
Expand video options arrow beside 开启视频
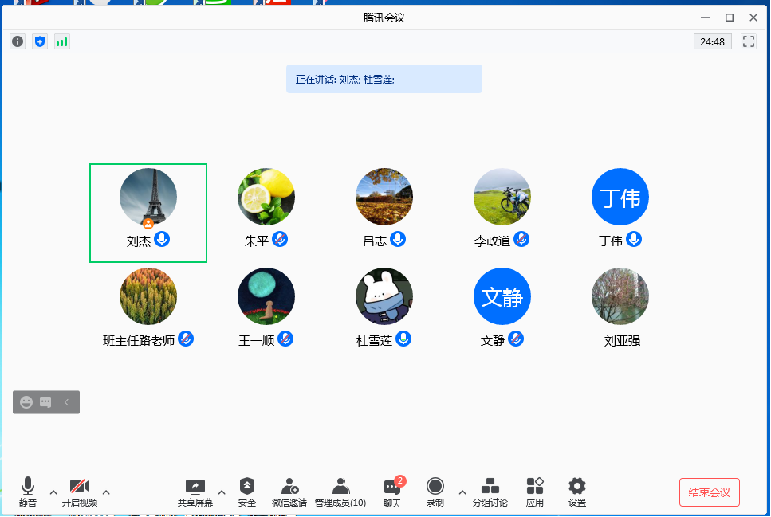[106, 492]
